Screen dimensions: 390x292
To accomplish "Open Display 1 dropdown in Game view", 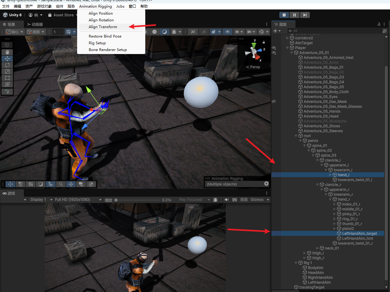I will point(41,200).
